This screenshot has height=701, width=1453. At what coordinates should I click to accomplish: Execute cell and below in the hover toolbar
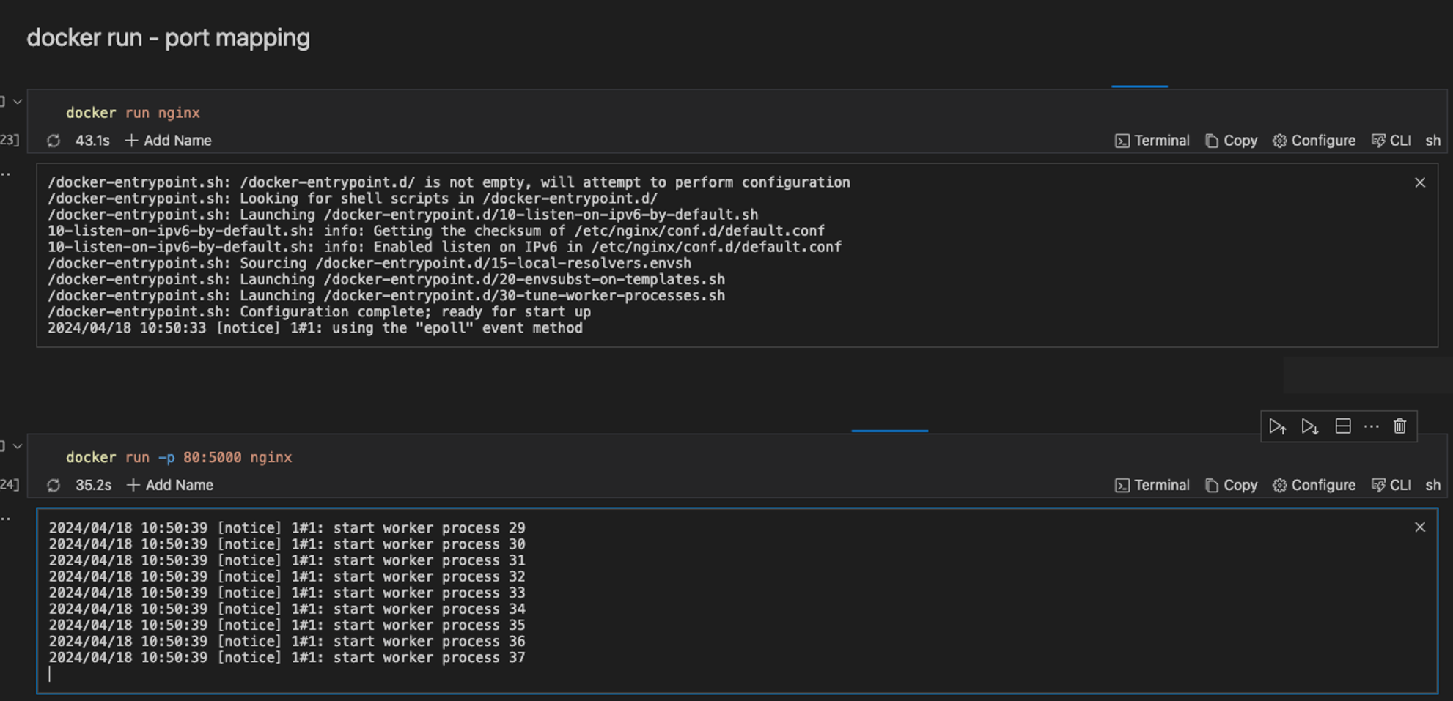[1309, 426]
